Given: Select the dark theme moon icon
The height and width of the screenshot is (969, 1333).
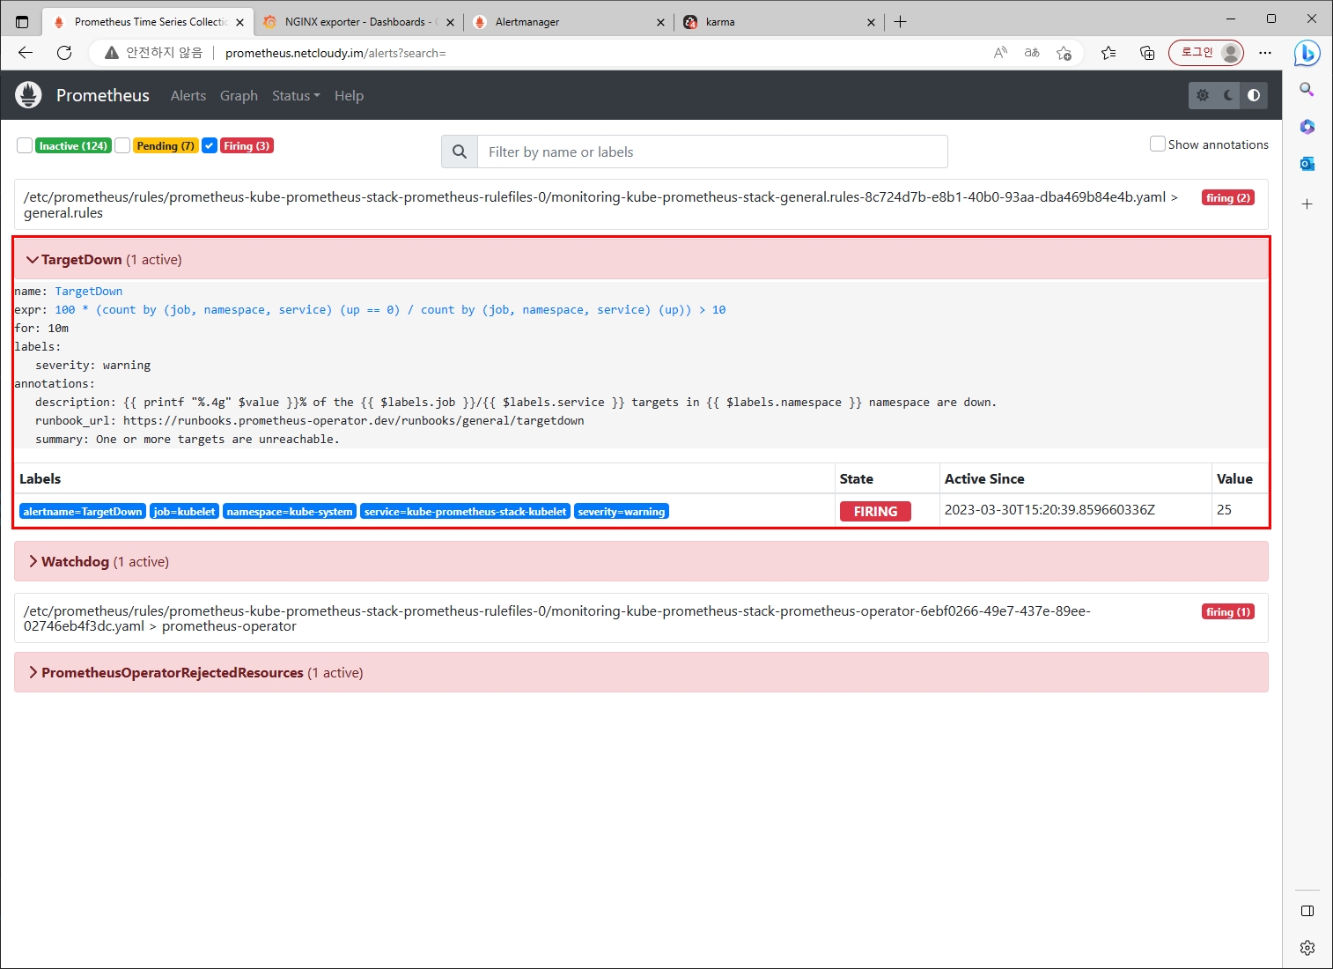Looking at the screenshot, I should pyautogui.click(x=1228, y=95).
